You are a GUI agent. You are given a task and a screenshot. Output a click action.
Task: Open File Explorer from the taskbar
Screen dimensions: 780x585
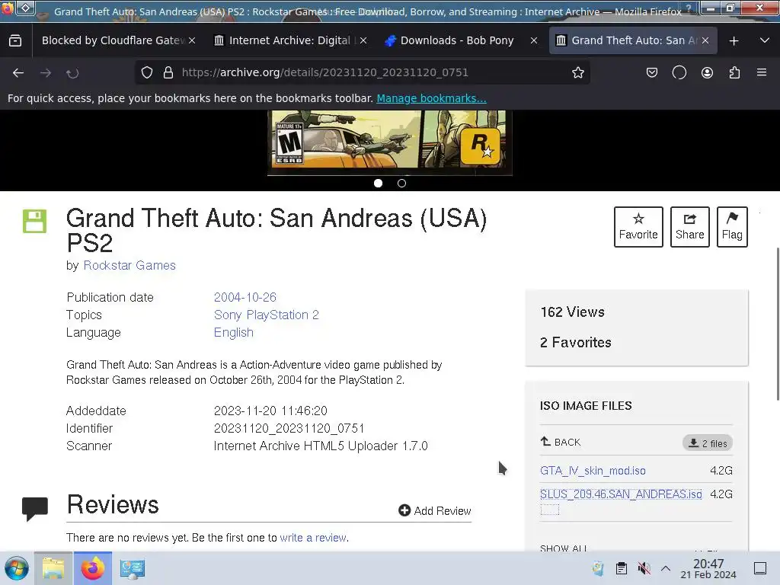pyautogui.click(x=53, y=568)
